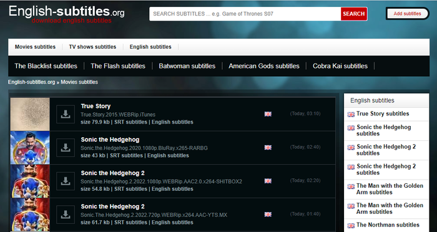Viewport: 437px width, 232px height.
Task: Click the Add subtitles button
Action: [407, 14]
